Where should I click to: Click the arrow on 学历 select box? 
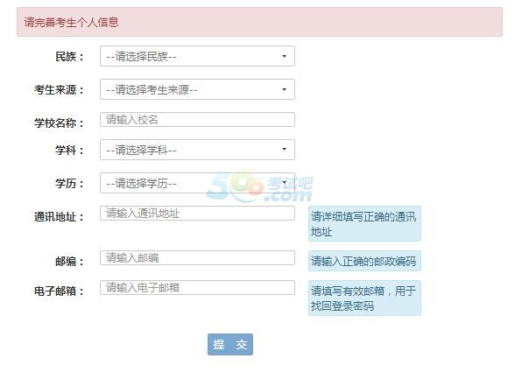pyautogui.click(x=284, y=182)
